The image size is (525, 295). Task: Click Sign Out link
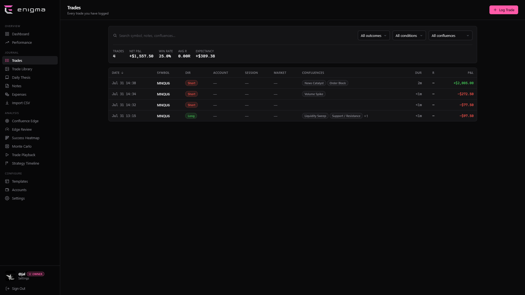19,288
